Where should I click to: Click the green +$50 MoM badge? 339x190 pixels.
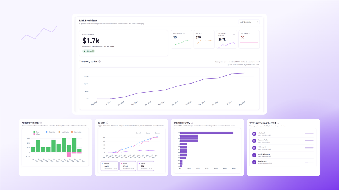click(89, 51)
